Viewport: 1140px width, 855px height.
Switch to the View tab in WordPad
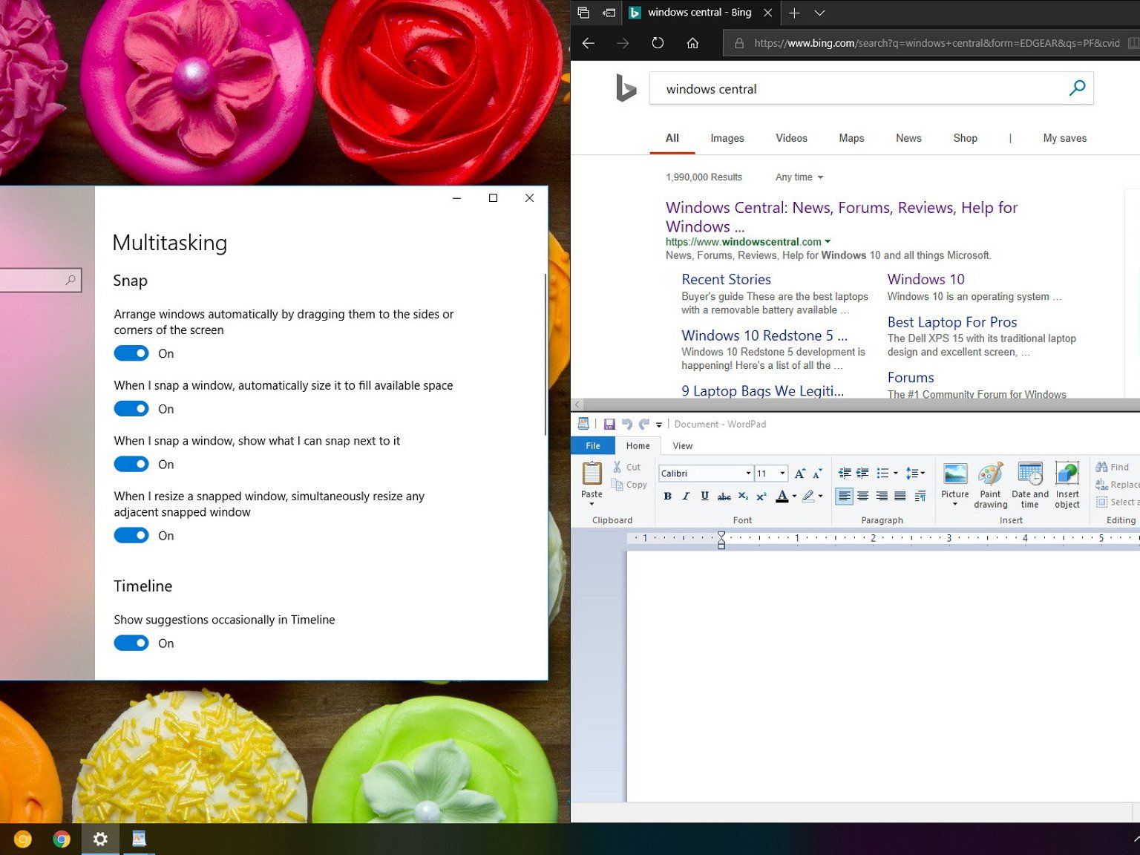[682, 445]
